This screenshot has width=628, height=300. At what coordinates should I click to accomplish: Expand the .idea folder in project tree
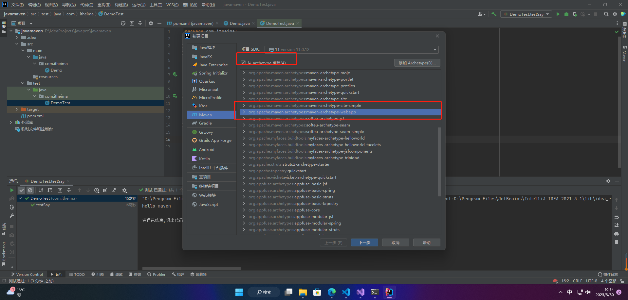point(17,38)
